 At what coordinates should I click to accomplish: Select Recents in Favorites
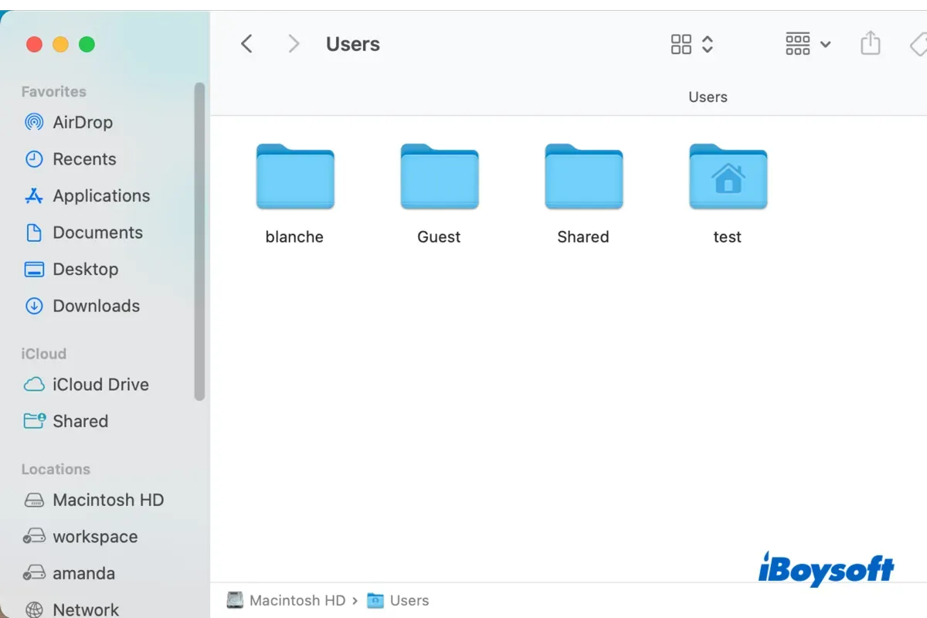tap(70, 159)
